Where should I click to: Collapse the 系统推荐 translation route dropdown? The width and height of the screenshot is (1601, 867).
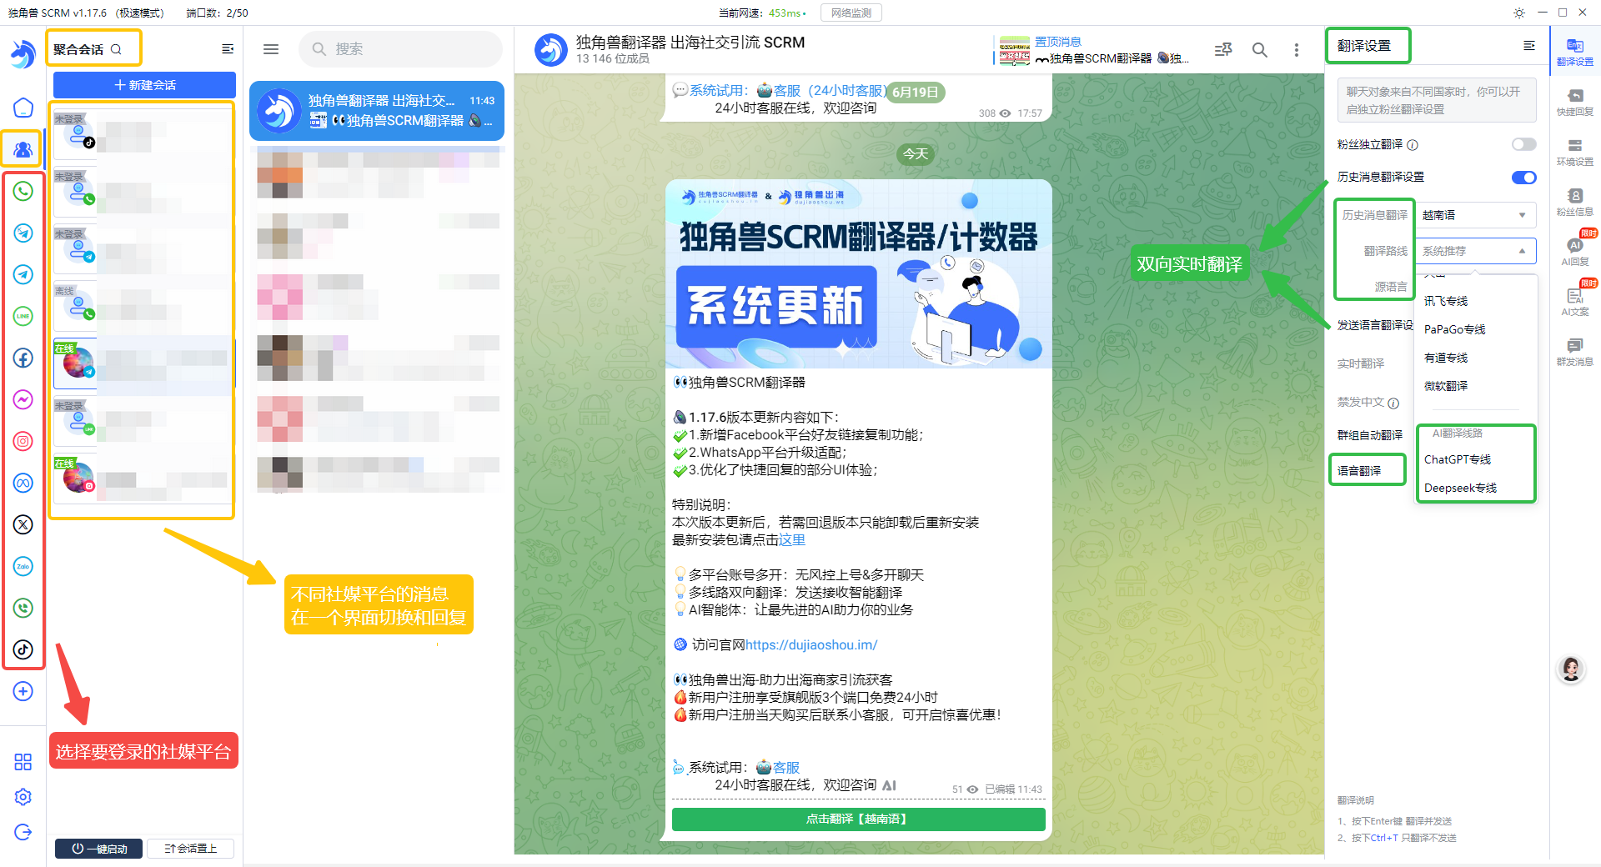coord(1475,251)
